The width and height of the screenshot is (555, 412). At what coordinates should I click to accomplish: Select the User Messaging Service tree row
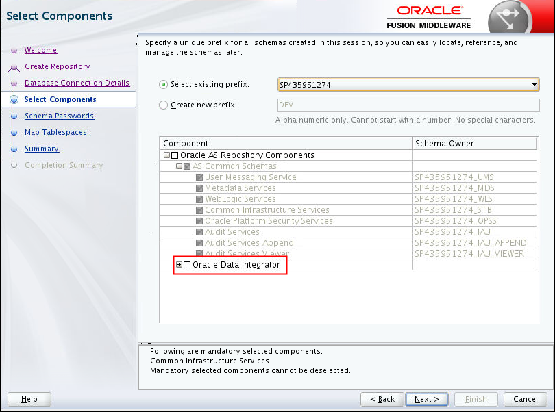point(250,177)
